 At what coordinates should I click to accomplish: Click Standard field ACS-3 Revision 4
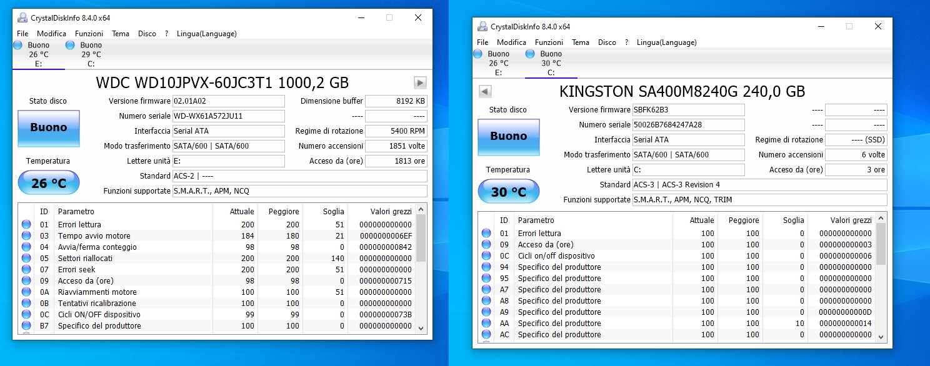point(759,185)
